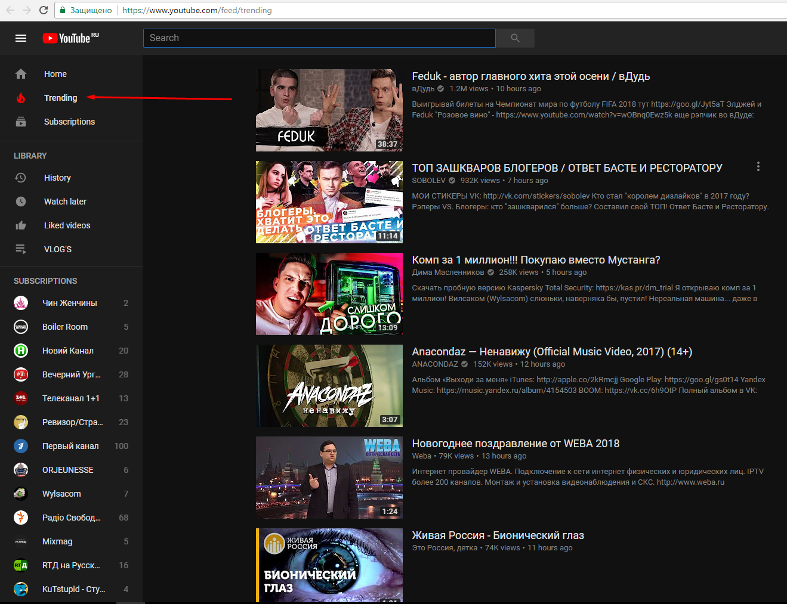Open Anacondaz — Ненавижу video title
This screenshot has height=604, width=787.
coord(552,352)
